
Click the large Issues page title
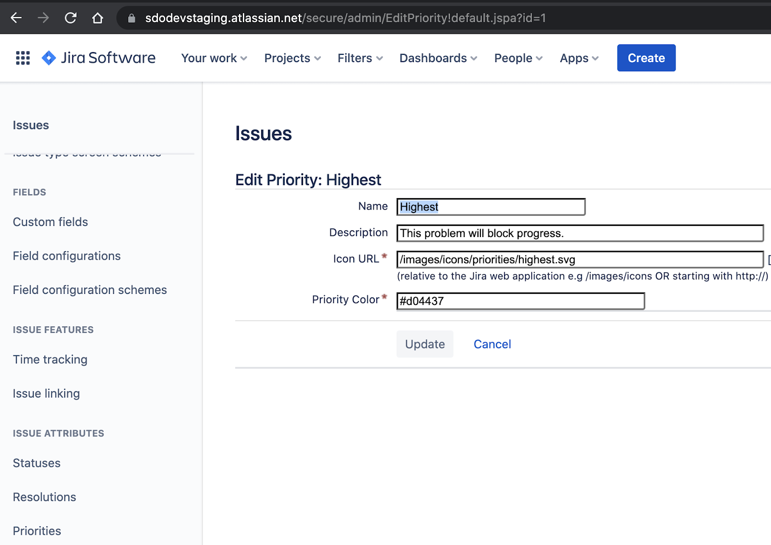pyautogui.click(x=264, y=133)
